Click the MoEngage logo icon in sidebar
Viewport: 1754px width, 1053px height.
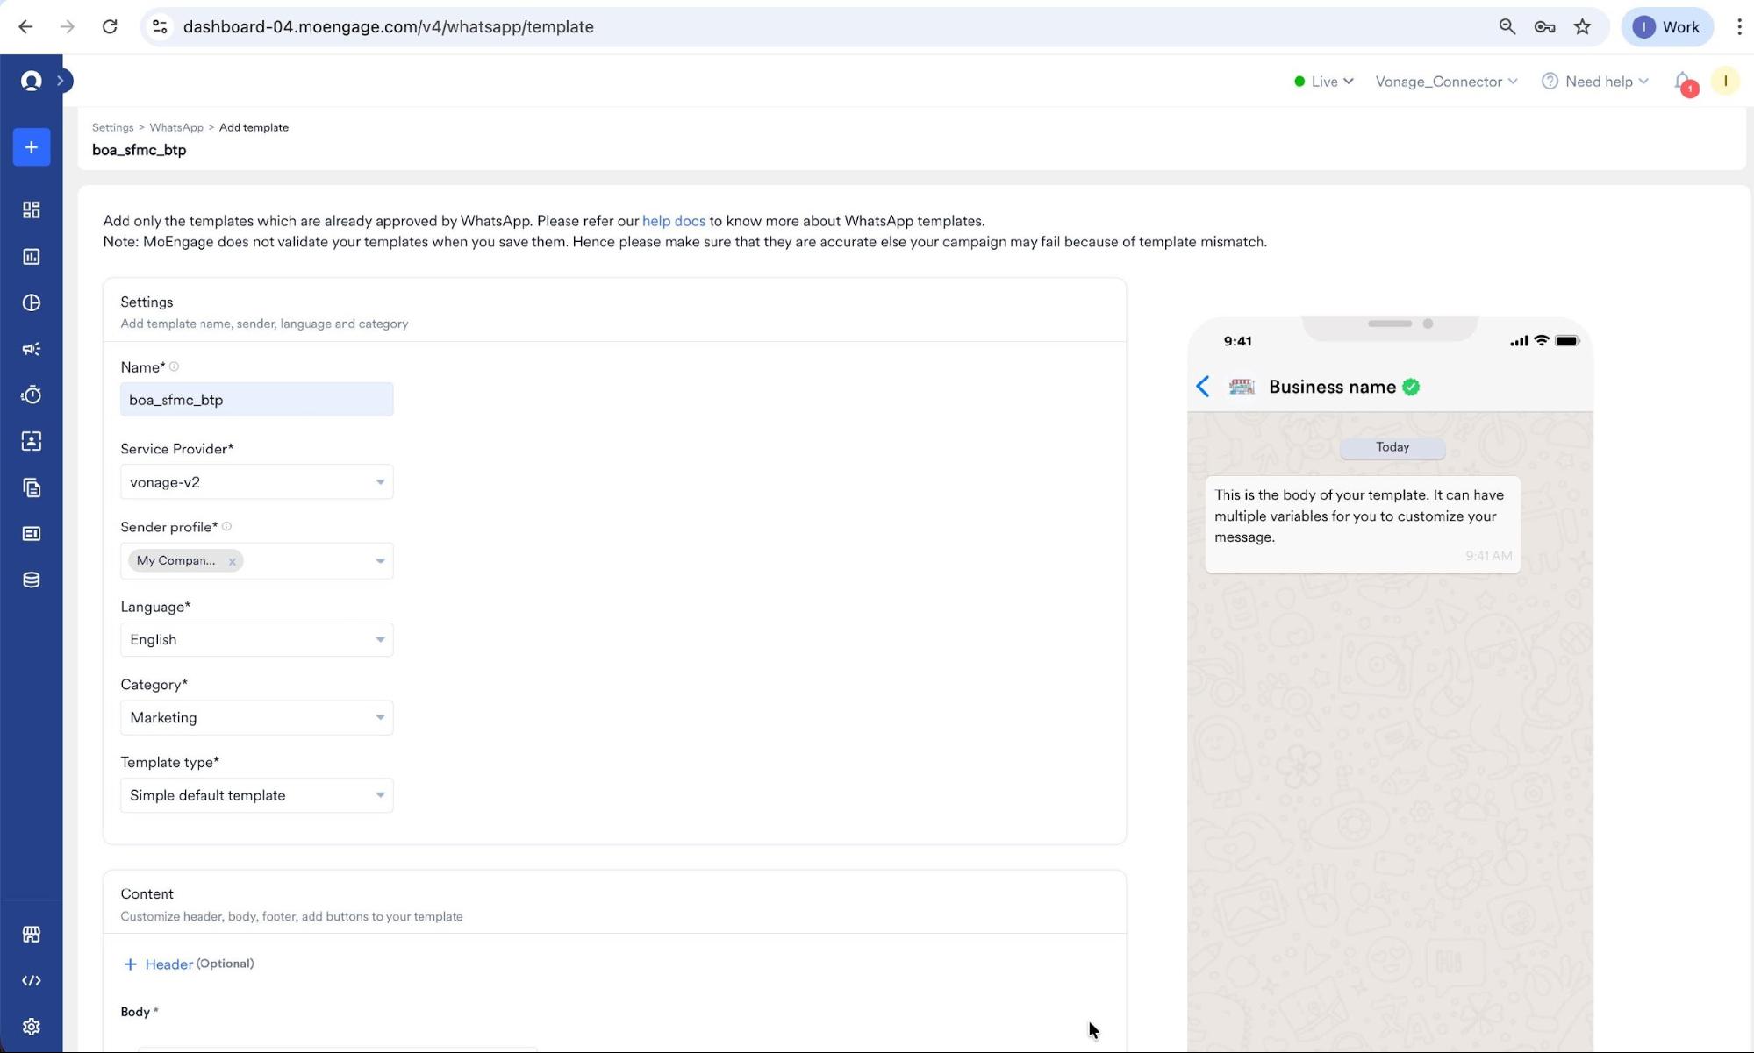[x=32, y=81]
